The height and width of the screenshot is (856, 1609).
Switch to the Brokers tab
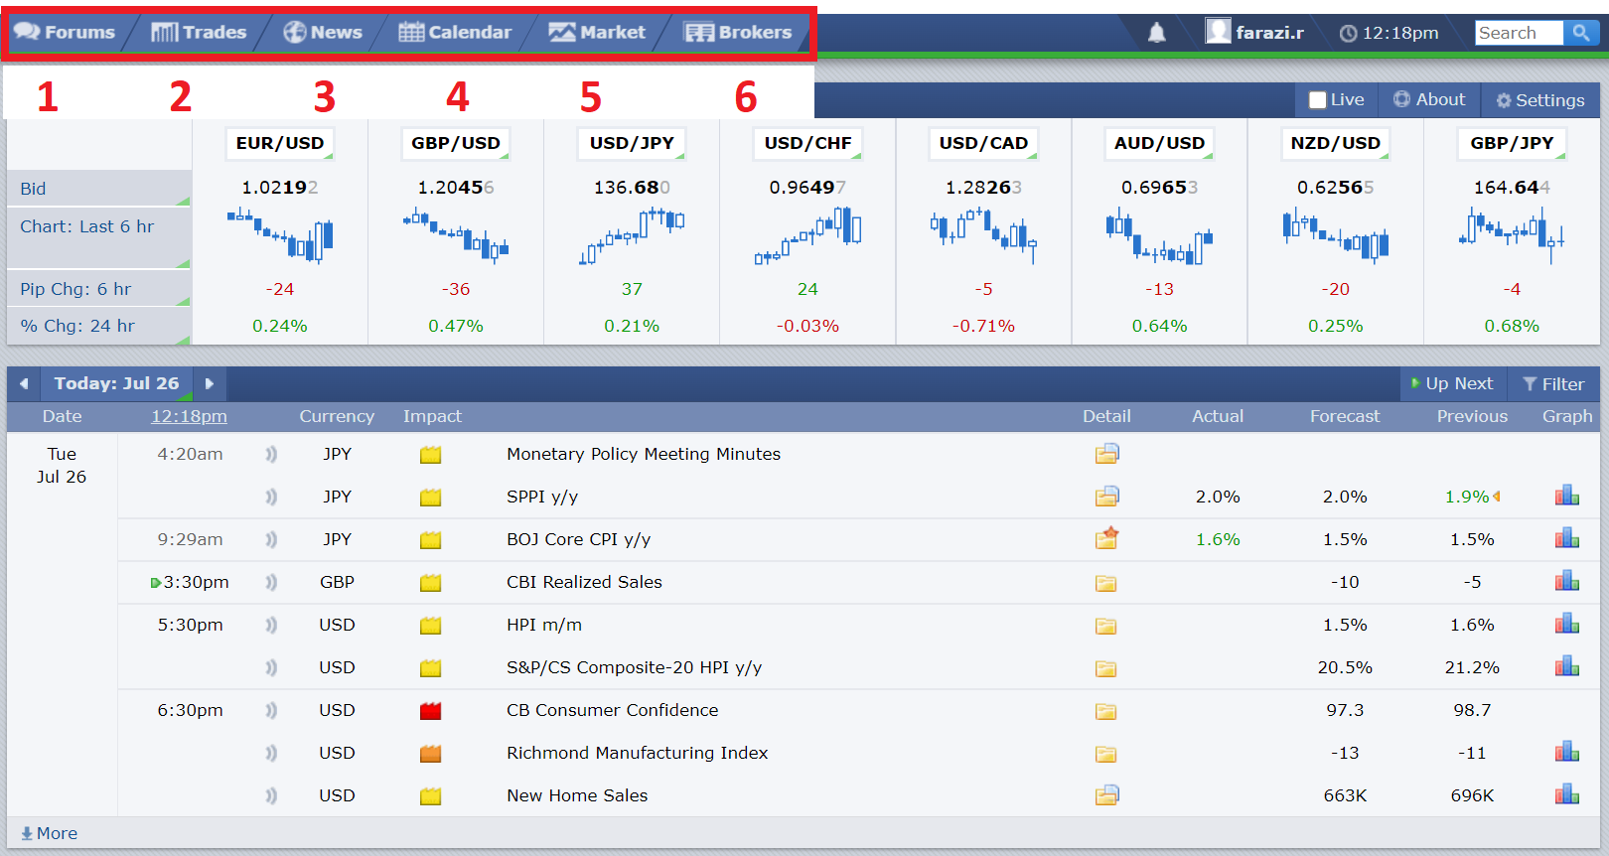click(x=738, y=33)
